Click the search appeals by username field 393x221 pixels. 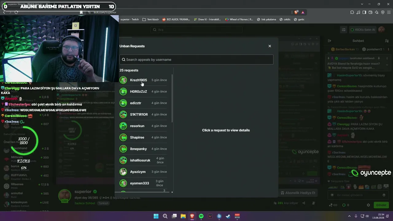[x=196, y=60]
